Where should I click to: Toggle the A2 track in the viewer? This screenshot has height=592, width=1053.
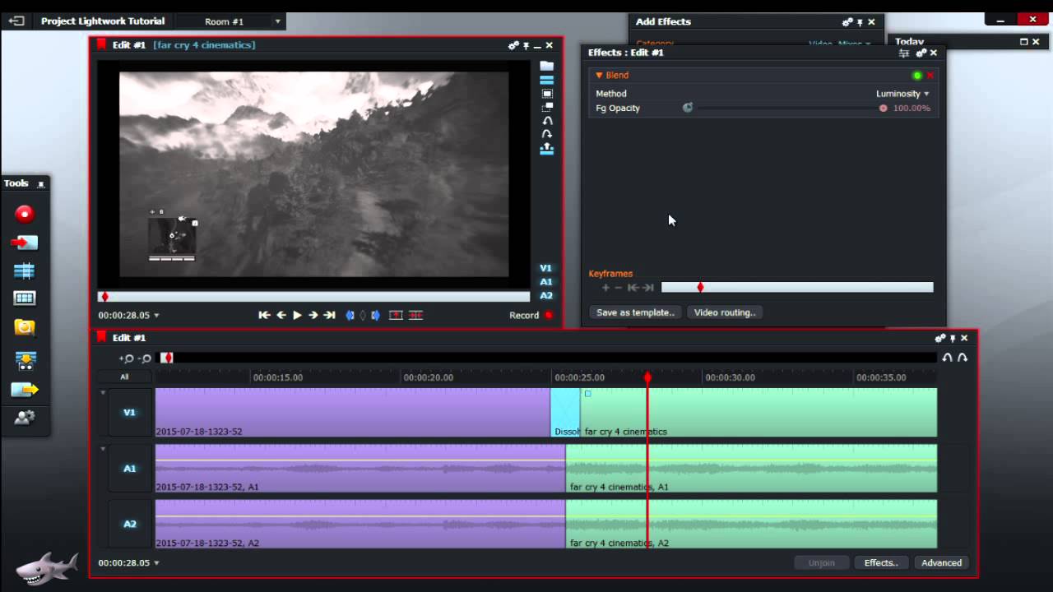pyautogui.click(x=546, y=295)
